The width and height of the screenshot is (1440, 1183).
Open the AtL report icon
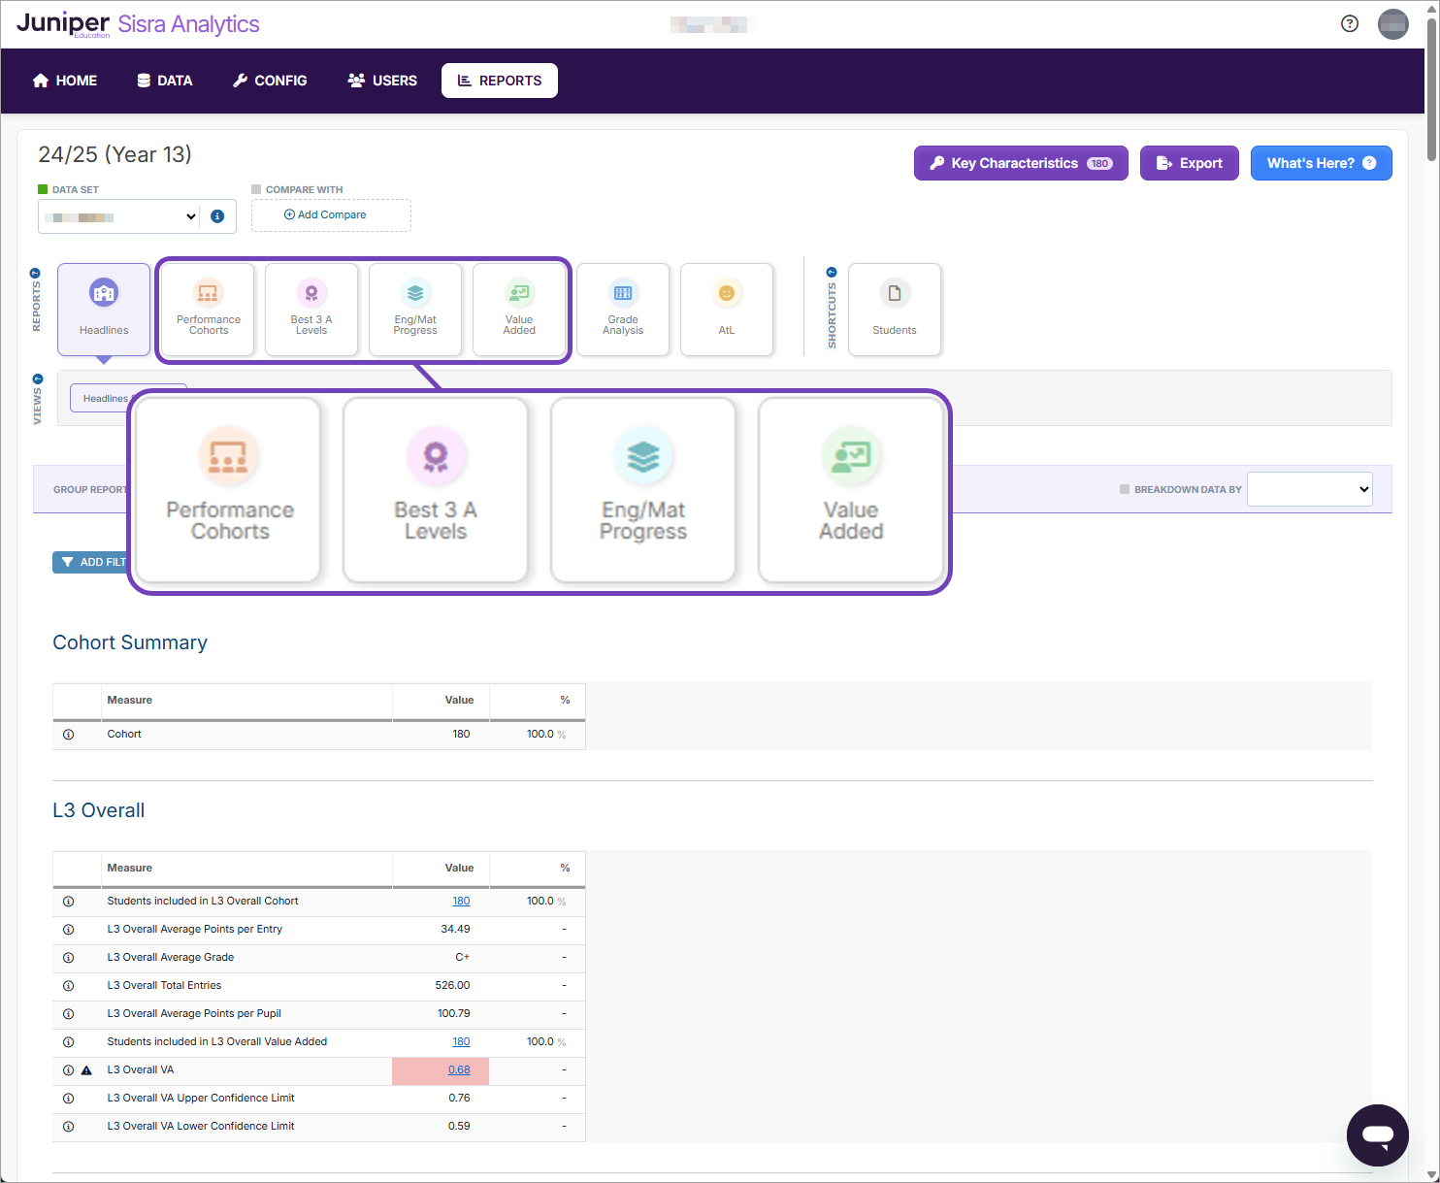(727, 309)
